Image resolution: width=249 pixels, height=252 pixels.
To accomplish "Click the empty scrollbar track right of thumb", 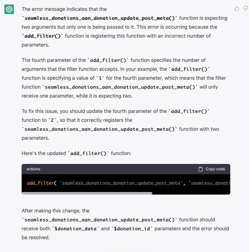I will tap(191, 193).
